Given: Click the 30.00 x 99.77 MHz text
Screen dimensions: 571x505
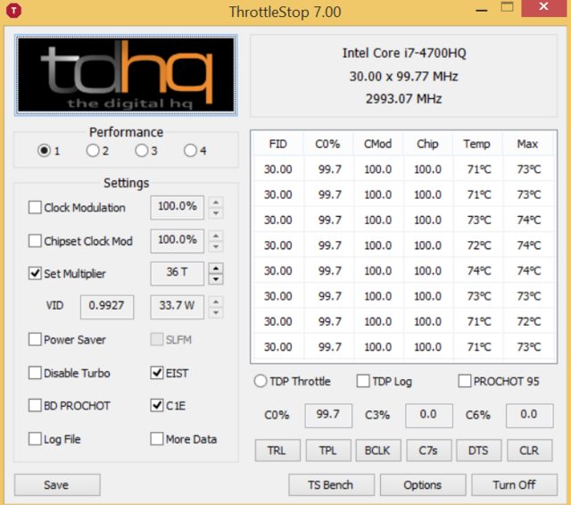Looking at the screenshot, I should 404,76.
